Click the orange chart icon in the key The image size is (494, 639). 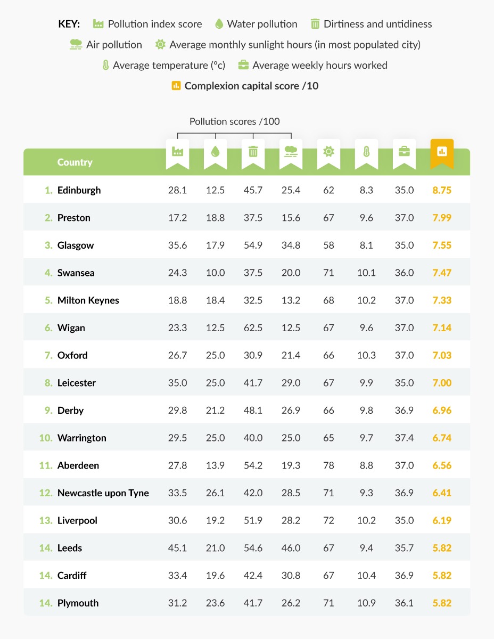pos(176,86)
